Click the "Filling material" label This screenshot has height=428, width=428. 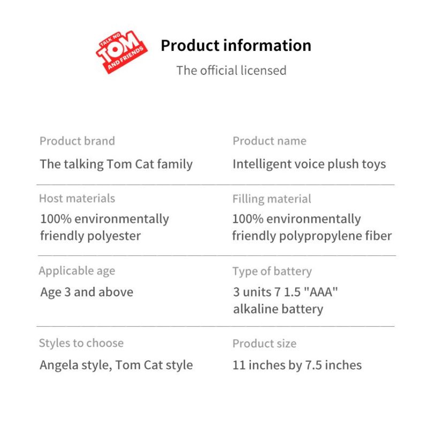tap(271, 199)
